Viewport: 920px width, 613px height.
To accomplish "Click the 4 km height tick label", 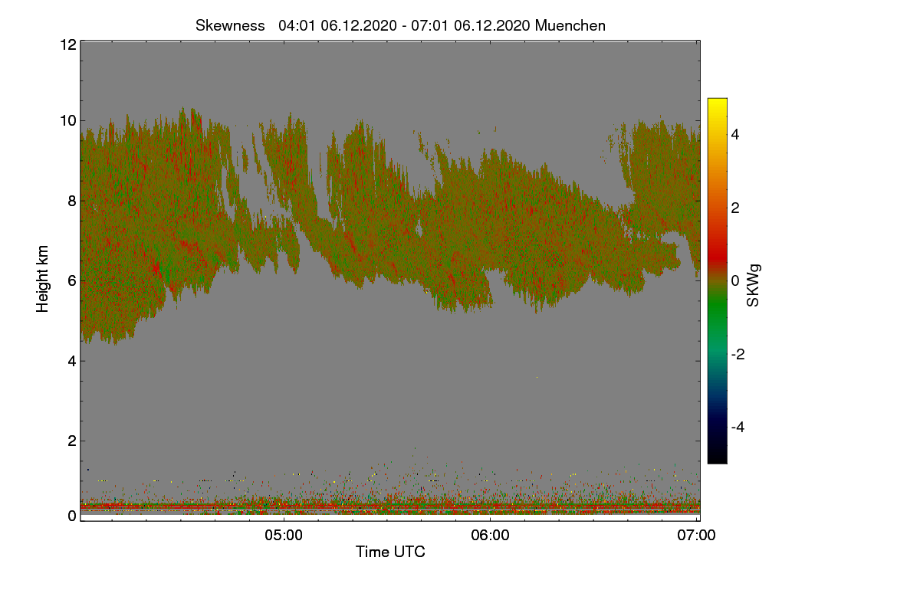I will tap(71, 360).
